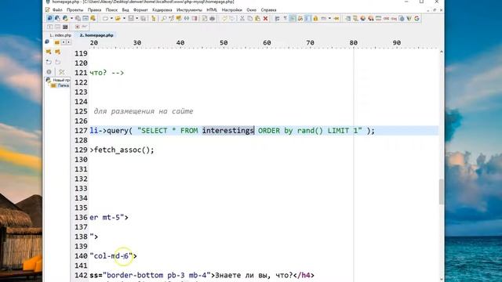Click the editor scrollbar up arrow
Viewport: 502px width, 282px height.
tap(441, 52)
